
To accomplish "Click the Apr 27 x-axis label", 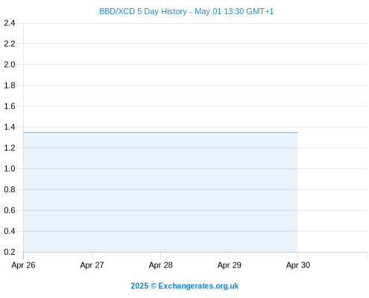I will (x=92, y=265).
